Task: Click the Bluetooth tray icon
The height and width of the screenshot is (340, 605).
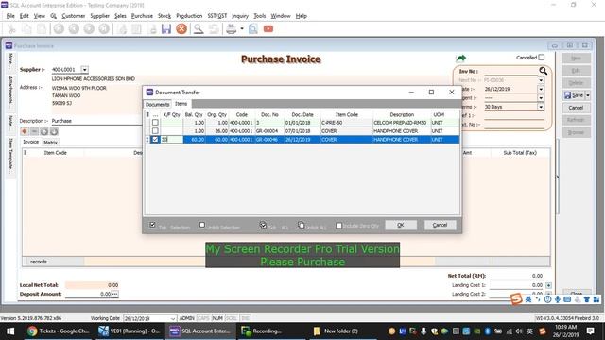Action: [488, 331]
